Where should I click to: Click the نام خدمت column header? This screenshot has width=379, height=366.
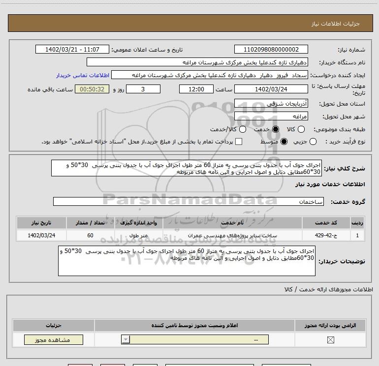232,223
